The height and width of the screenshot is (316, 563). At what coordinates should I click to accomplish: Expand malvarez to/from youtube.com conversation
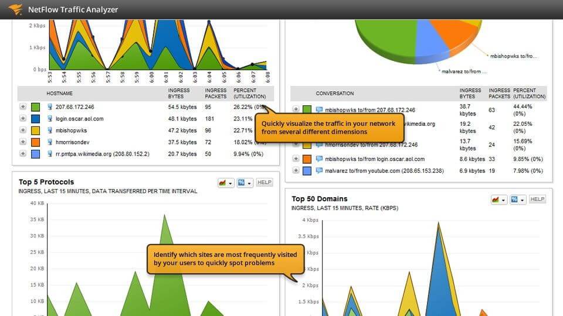click(296, 170)
